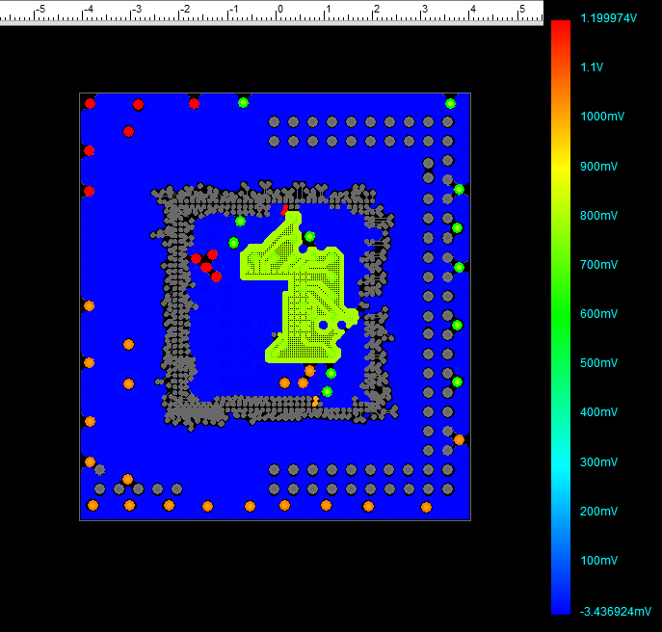Click the red top of color bar
The width and height of the screenshot is (662, 632).
tap(560, 29)
